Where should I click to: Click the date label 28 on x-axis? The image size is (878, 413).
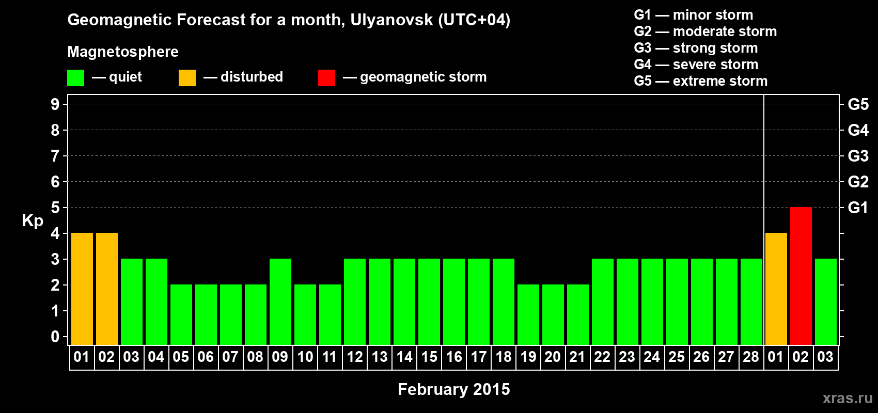(x=751, y=357)
